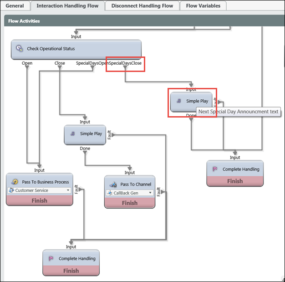Click the Pass To Channel node icon
285x282 pixels.
pyautogui.click(x=112, y=184)
